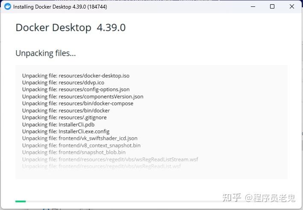Image resolution: width=303 pixels, height=210 pixels.
Task: Select the InstallerCli.exe.config log line
Action: [x=66, y=131]
